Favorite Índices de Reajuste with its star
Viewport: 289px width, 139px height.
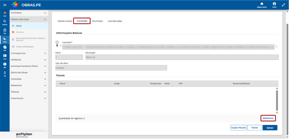click(x=13, y=47)
